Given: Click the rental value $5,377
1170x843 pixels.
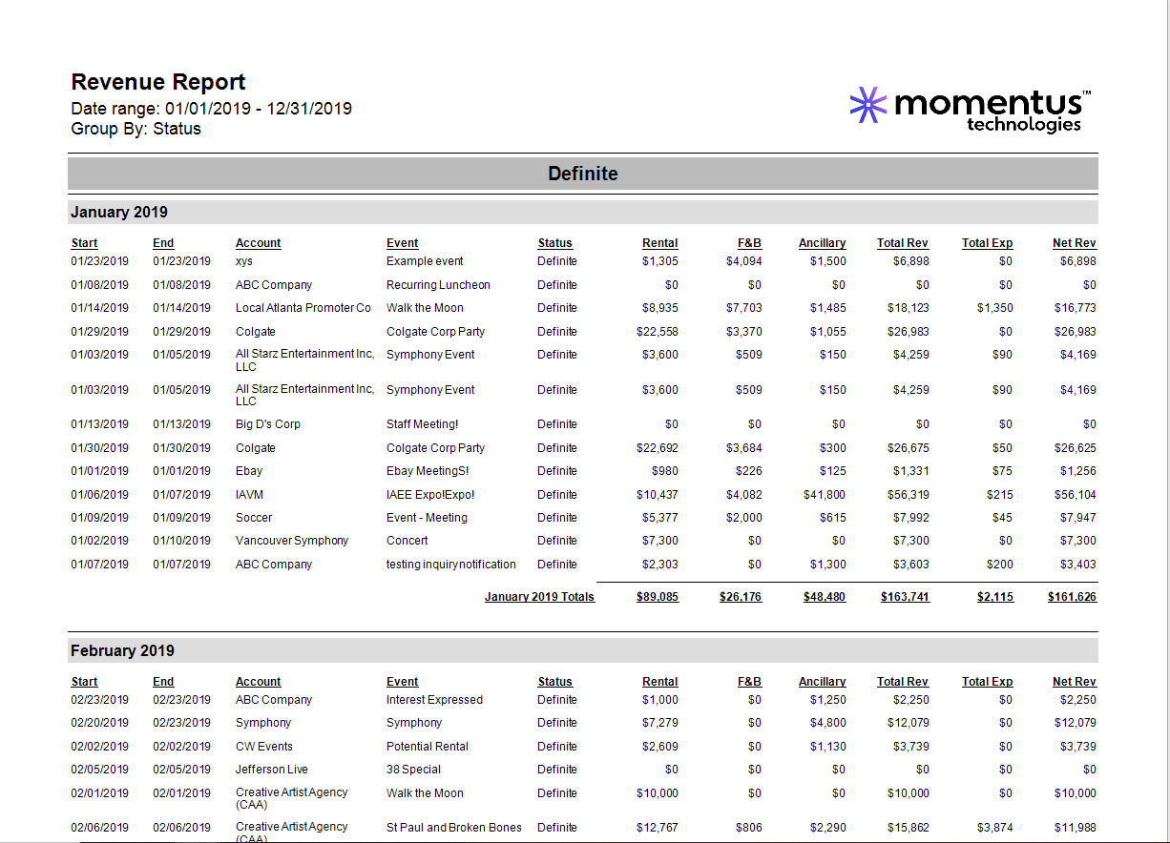Looking at the screenshot, I should click(x=660, y=518).
